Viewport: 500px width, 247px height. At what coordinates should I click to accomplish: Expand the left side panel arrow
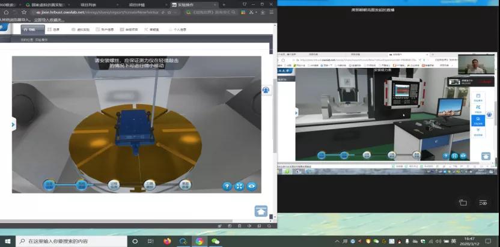[x=13, y=124]
